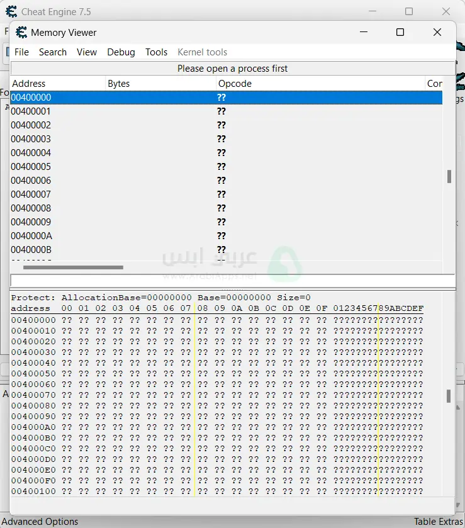Click the hex view vertical scrollbar thumb
The image size is (465, 528).
click(449, 396)
